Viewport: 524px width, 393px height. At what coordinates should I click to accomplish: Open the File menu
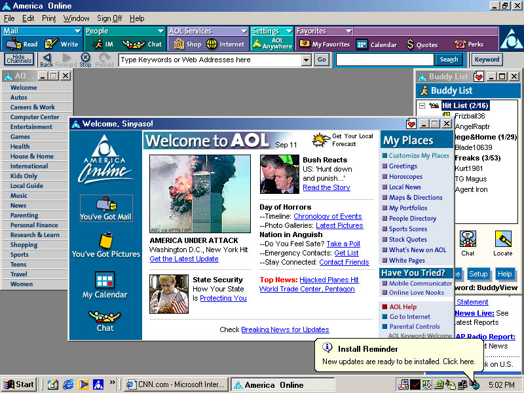9,18
